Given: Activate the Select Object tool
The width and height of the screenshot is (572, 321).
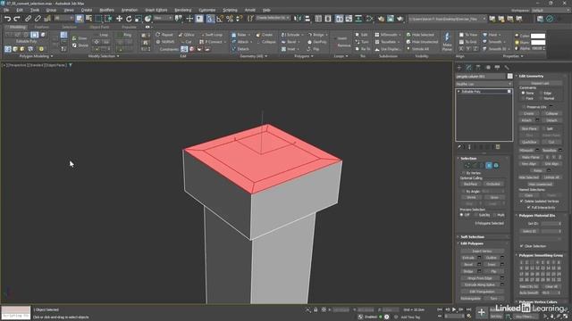Looking at the screenshot, I should (80, 19).
